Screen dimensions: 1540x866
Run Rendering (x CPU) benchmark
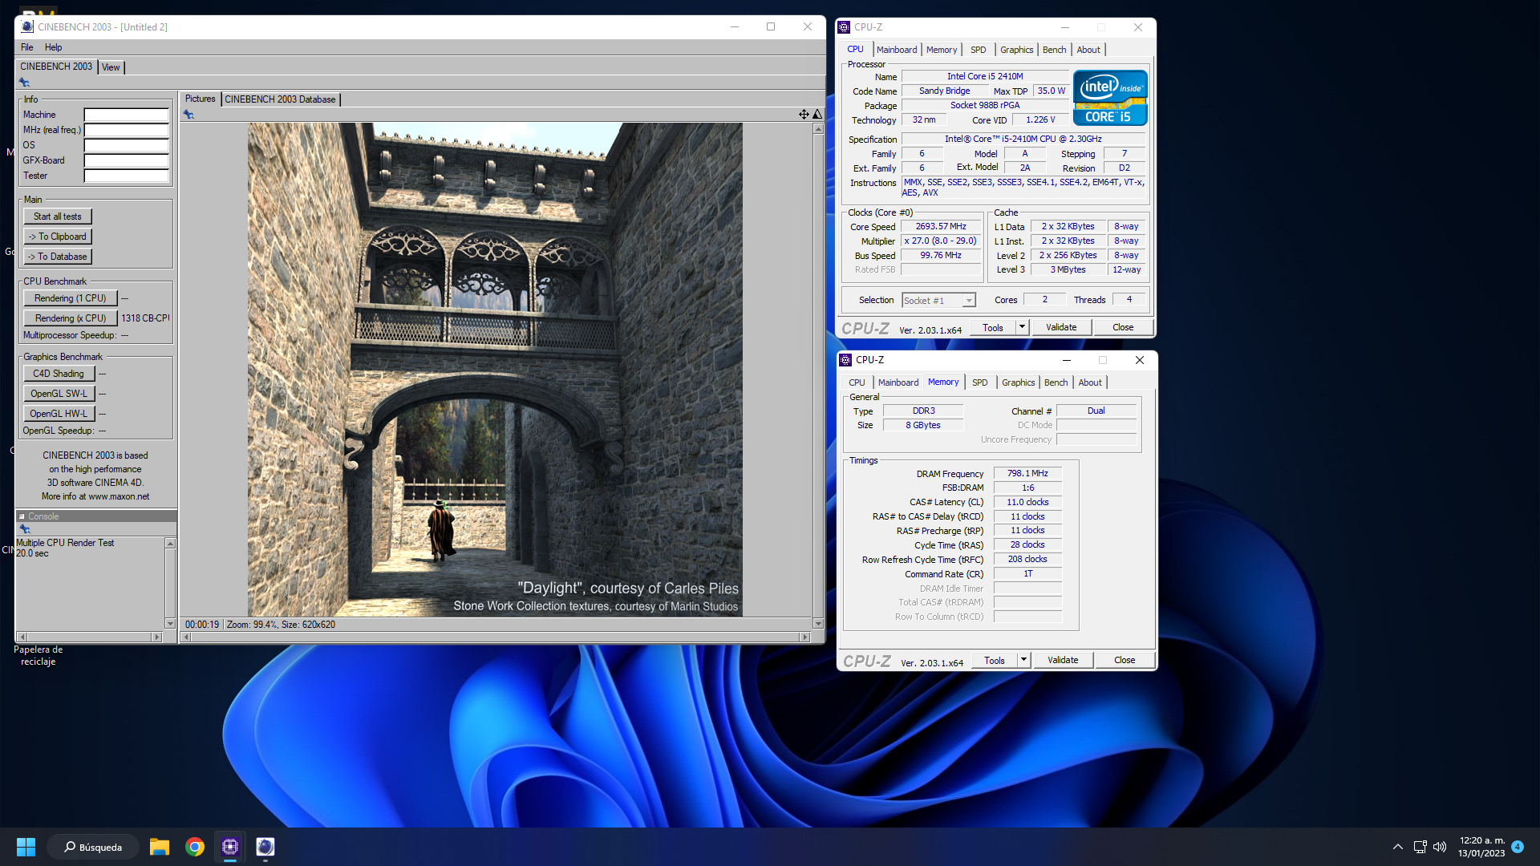point(71,318)
